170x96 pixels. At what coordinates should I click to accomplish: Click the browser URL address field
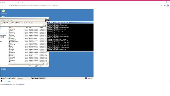pyautogui.click(x=34, y=5)
